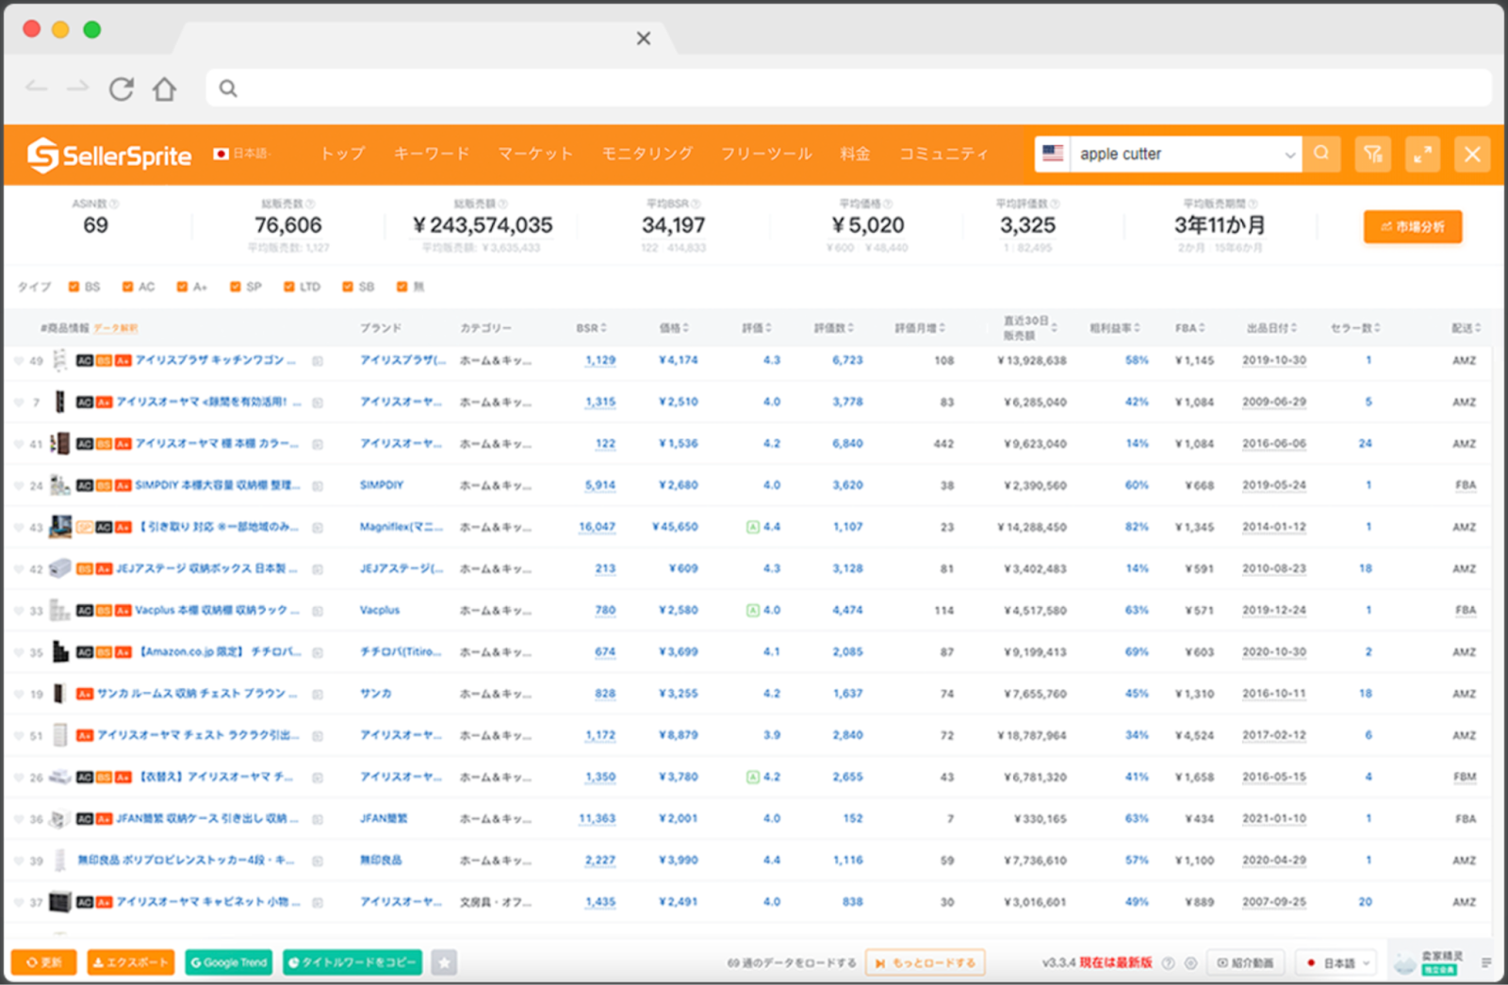Click the もっとロードする button
This screenshot has height=985, width=1508.
(926, 963)
